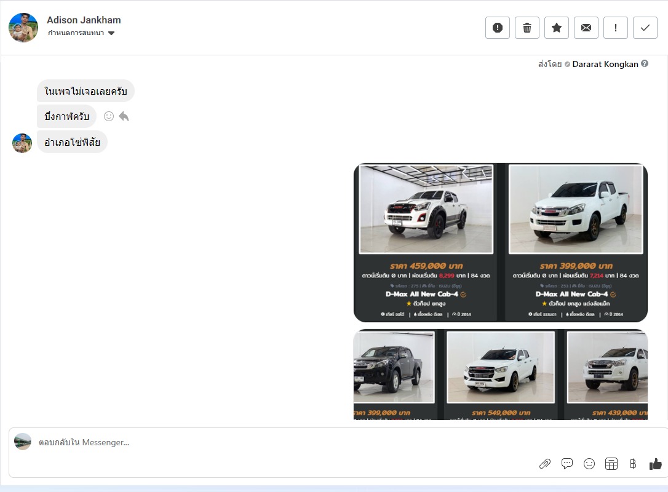Open saved replies speech bubble icon
The height and width of the screenshot is (492, 668).
pos(567,464)
